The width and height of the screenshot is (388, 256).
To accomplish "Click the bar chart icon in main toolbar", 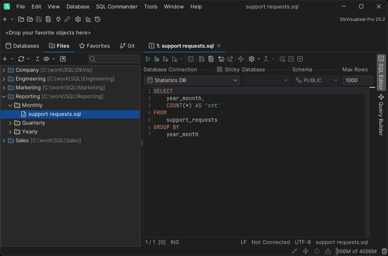I will click(x=88, y=19).
